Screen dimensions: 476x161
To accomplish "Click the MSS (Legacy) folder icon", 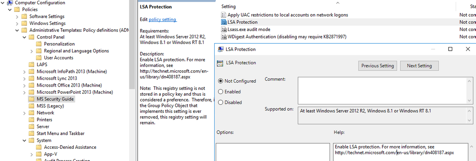I will click(32, 106).
